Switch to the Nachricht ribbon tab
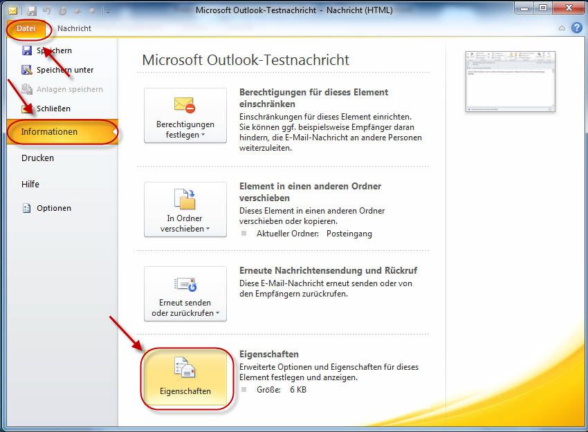This screenshot has width=588, height=432. (74, 28)
